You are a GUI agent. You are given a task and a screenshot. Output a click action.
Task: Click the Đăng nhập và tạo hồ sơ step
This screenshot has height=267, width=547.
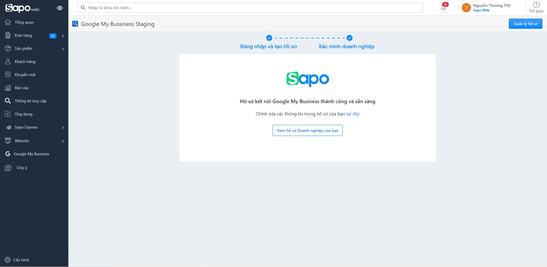pos(269,46)
